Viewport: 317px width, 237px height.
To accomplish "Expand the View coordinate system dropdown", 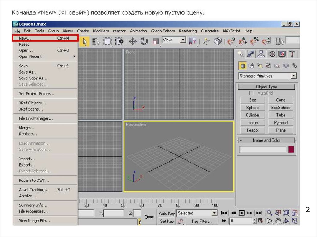I will (183, 40).
